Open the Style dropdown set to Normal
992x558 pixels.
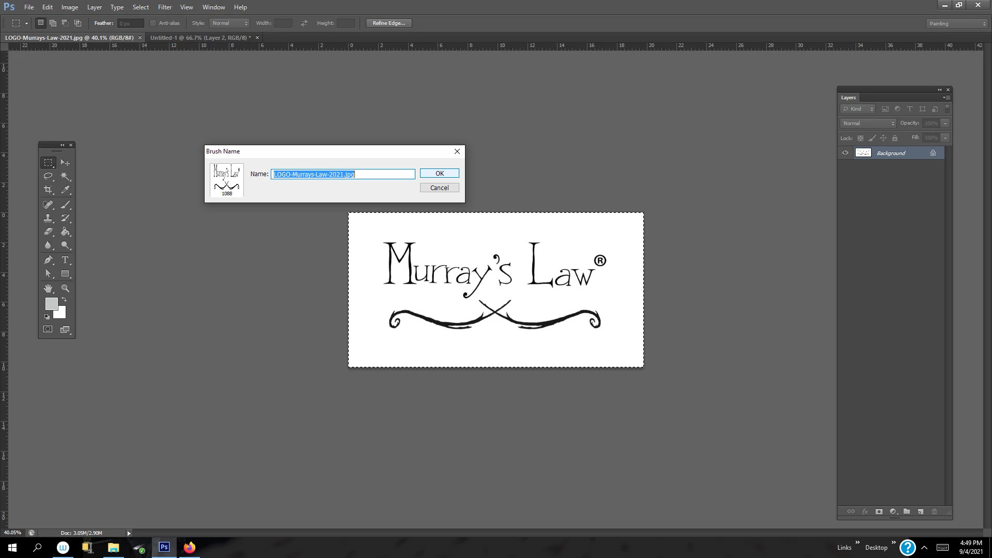(230, 23)
